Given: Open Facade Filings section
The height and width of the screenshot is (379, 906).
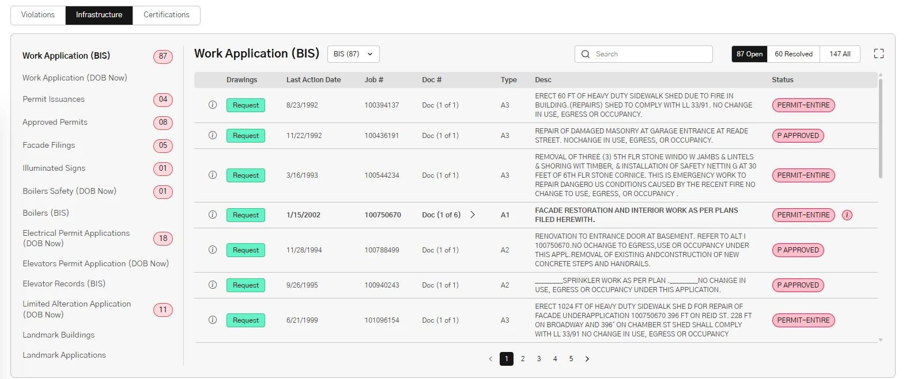Looking at the screenshot, I should coord(49,145).
